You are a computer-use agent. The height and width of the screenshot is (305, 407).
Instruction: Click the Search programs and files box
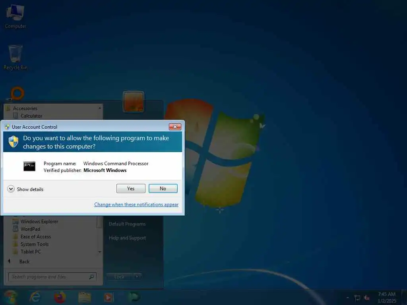pyautogui.click(x=52, y=277)
